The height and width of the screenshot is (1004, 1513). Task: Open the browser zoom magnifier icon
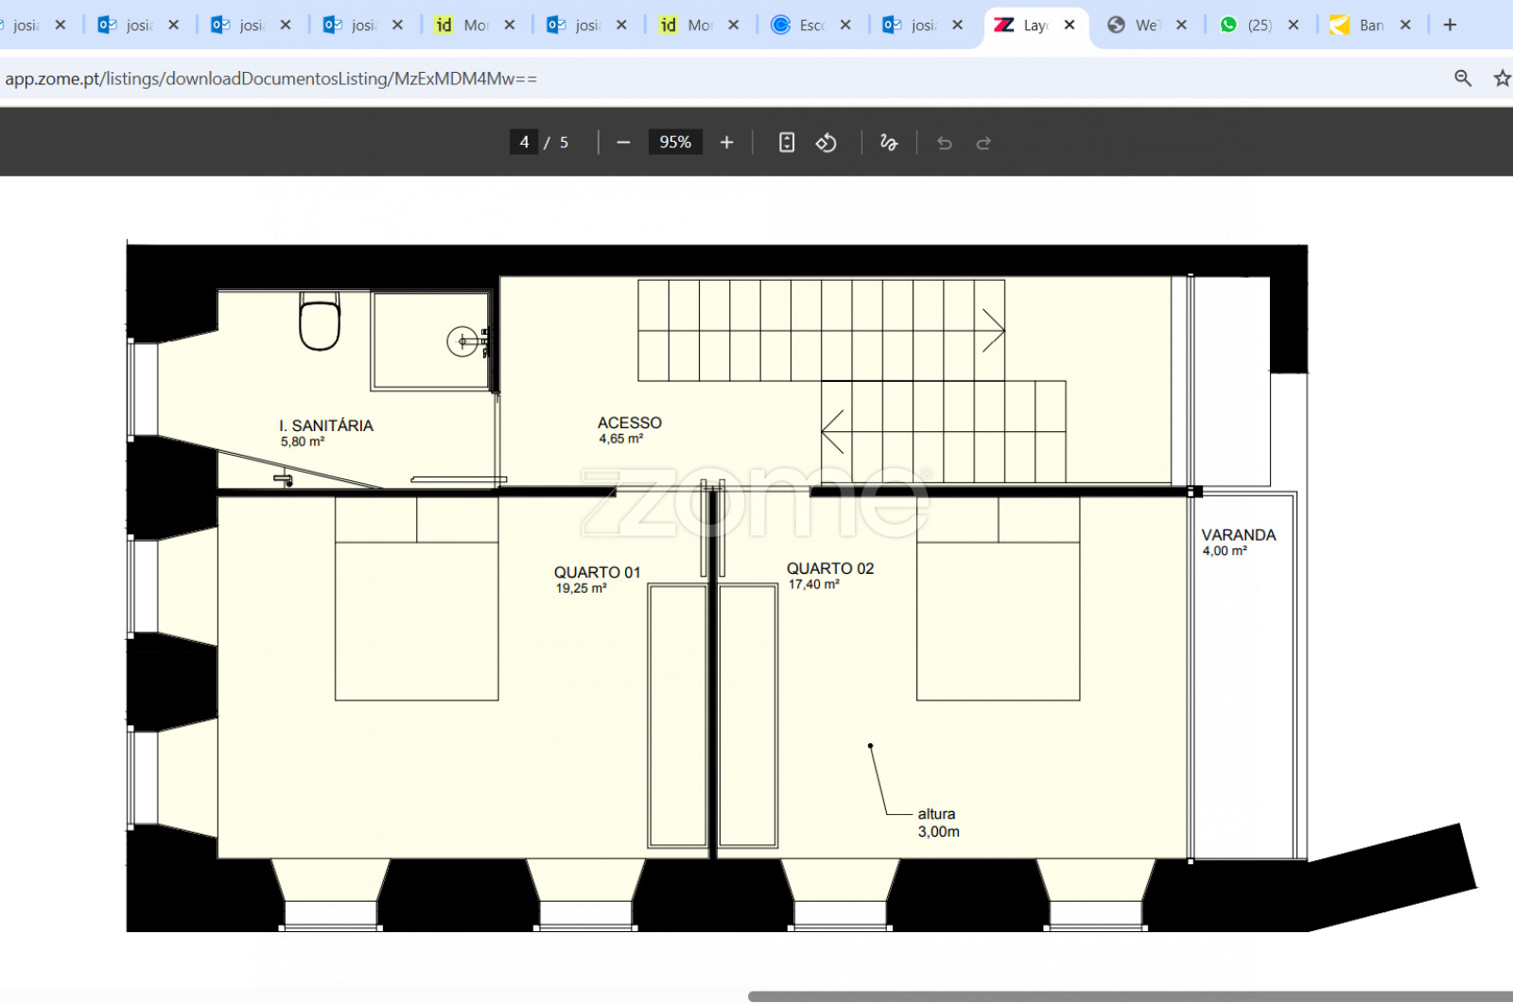[1462, 78]
